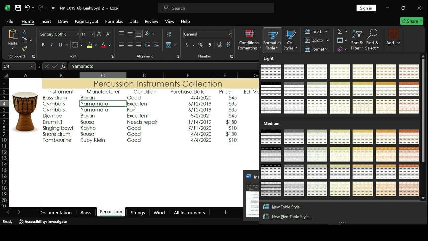Choose New PivotTable Style option

291,217
